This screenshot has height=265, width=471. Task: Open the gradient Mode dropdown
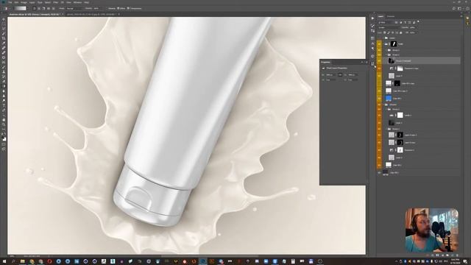pyautogui.click(x=74, y=8)
